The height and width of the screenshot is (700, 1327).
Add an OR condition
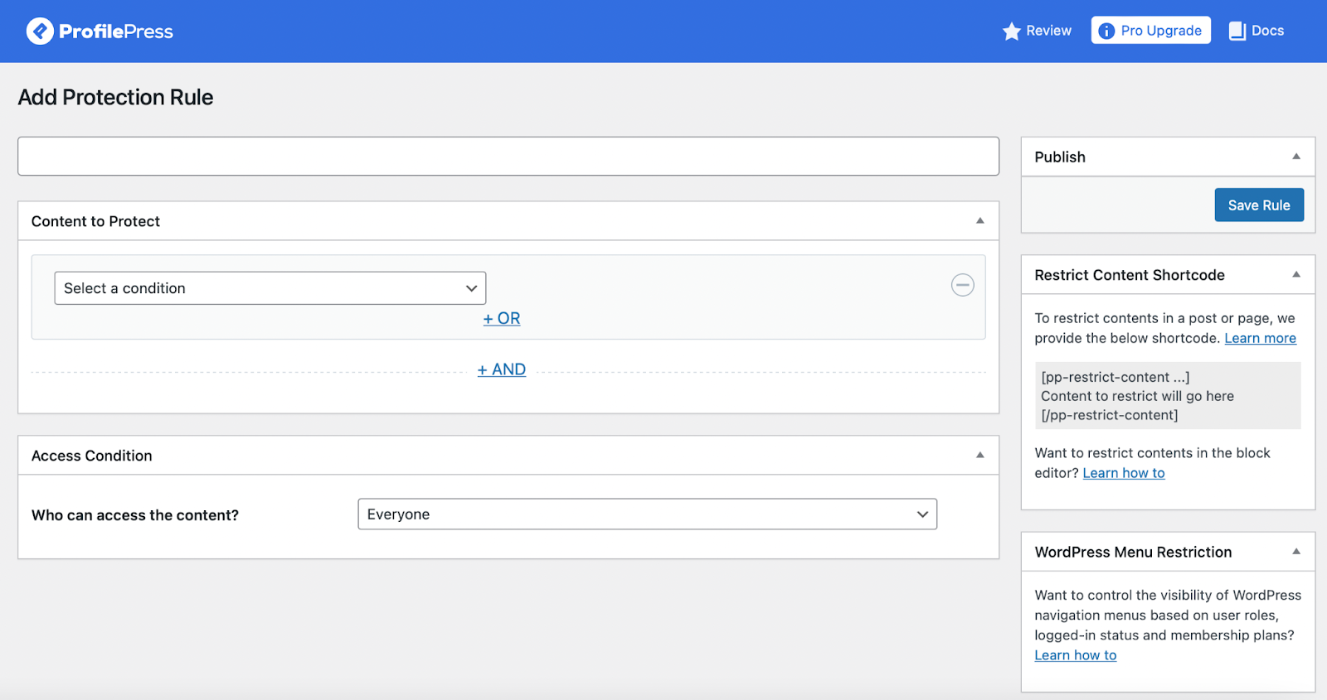(502, 318)
